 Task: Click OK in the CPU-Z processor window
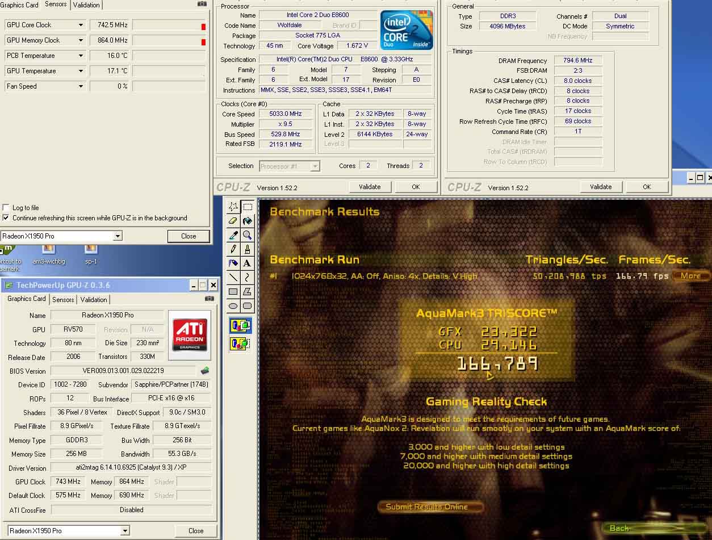click(x=416, y=187)
